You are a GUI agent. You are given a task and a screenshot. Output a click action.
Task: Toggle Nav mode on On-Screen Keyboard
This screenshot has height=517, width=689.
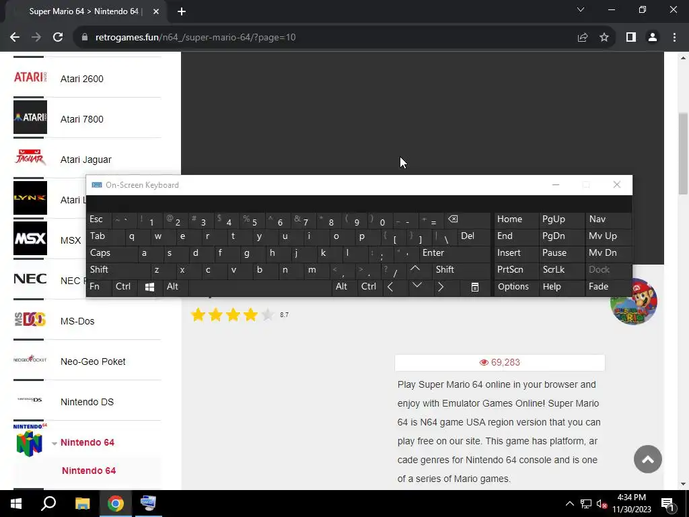coord(608,219)
